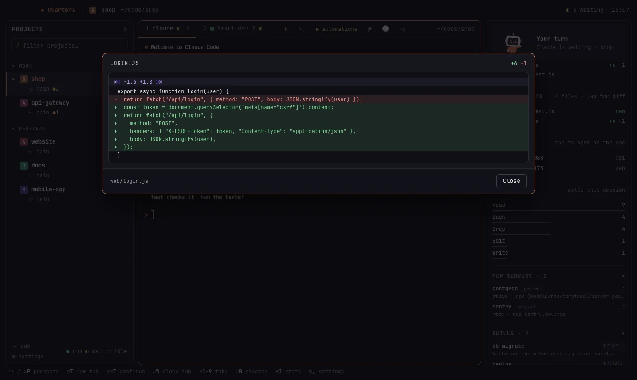Click the round avatar icon in tab bar
The height and width of the screenshot is (380, 637).
point(386,29)
